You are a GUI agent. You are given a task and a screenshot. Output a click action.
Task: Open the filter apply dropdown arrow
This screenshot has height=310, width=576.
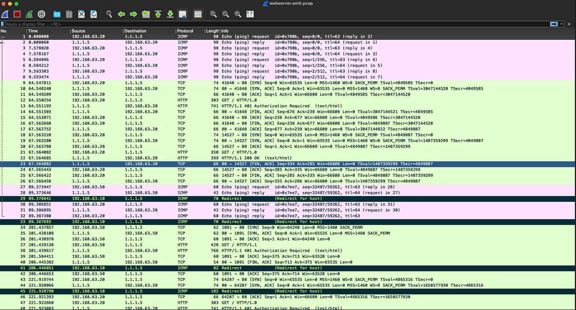(561, 24)
